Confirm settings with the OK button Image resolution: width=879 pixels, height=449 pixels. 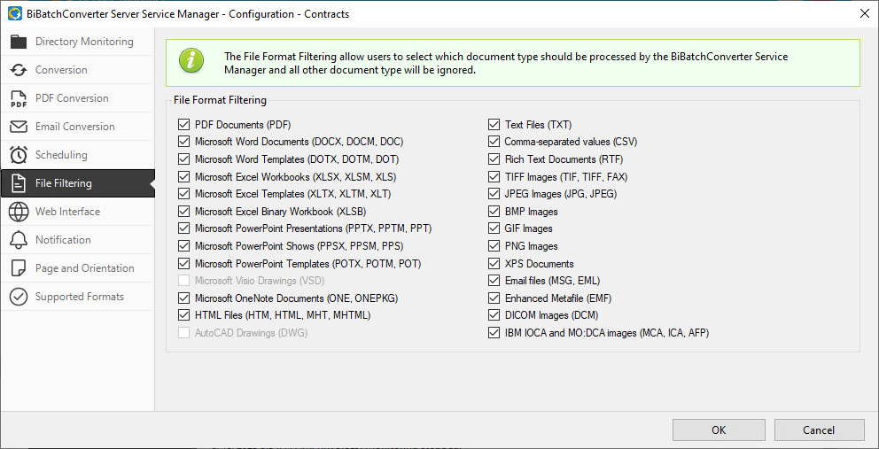point(719,430)
